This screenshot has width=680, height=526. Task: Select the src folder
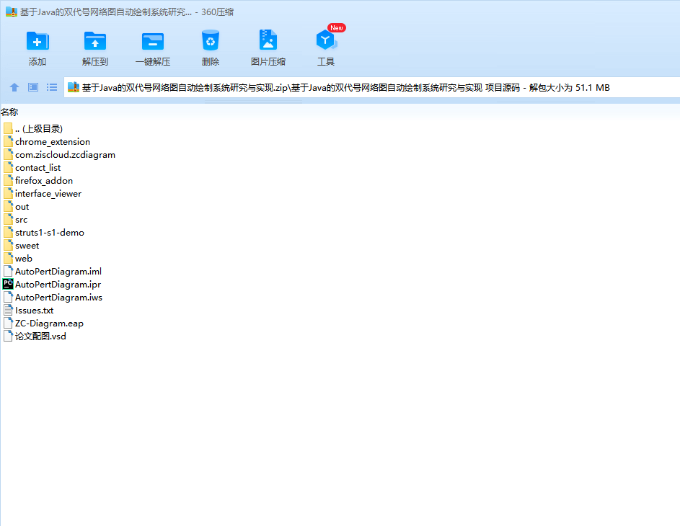[15, 220]
